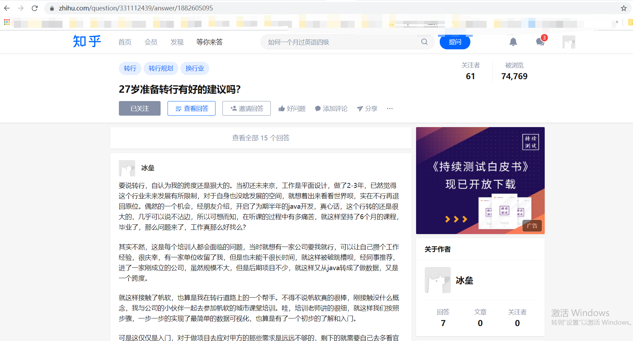Go to the 首页 nav tab
The height and width of the screenshot is (341, 633).
pos(125,42)
